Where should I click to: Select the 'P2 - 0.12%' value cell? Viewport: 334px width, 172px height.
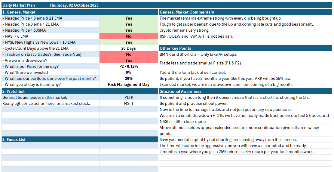[129, 66]
